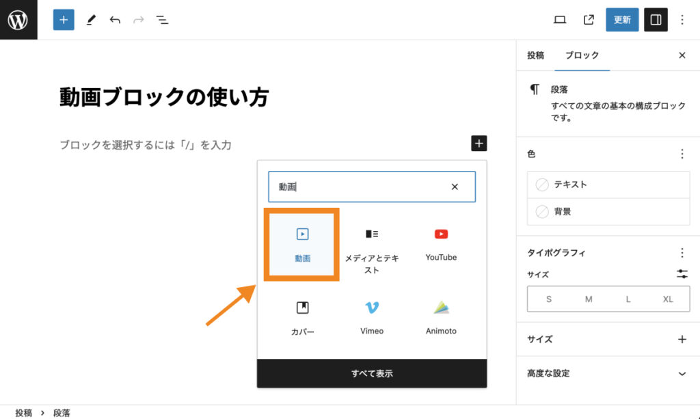Choose the Vimeo embed block
This screenshot has height=419, width=700.
[371, 316]
